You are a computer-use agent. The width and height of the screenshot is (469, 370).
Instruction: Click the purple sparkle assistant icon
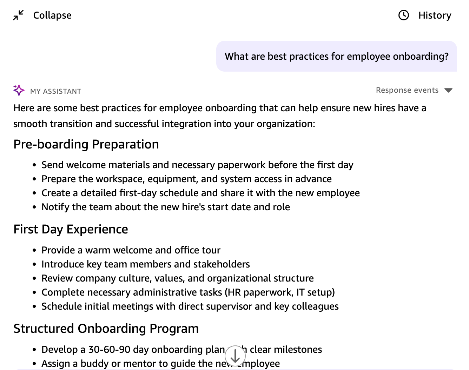coord(19,91)
